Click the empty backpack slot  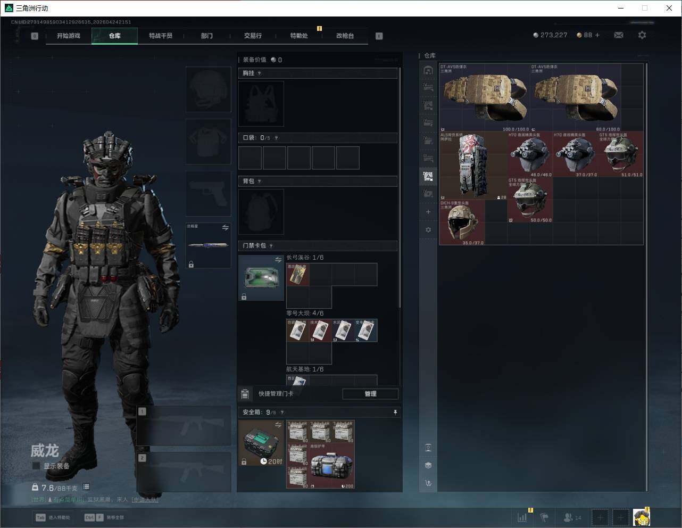[261, 212]
